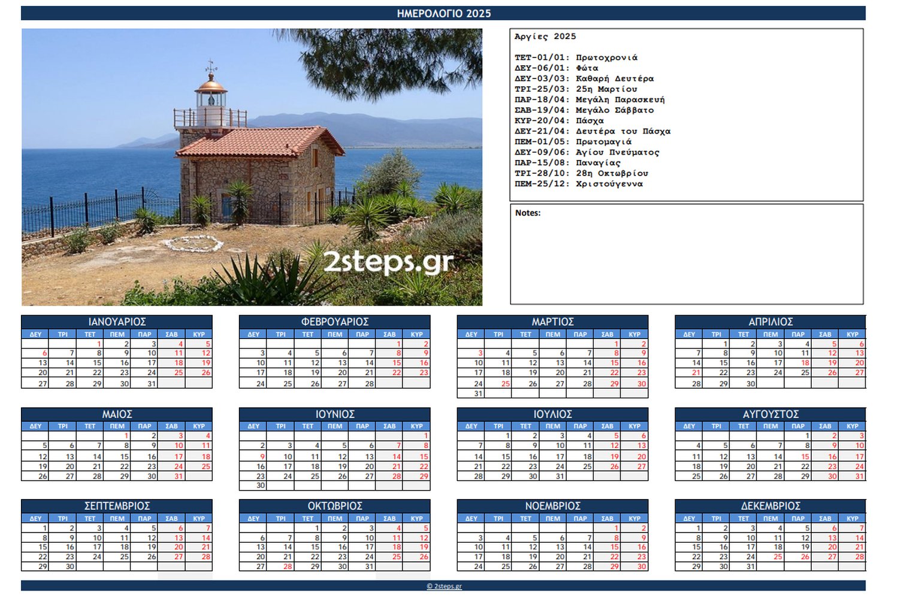This screenshot has height=599, width=898.
Task: Click the red day 18 in ΑΠΡΙΛΙΟΣ
Action: click(x=798, y=363)
